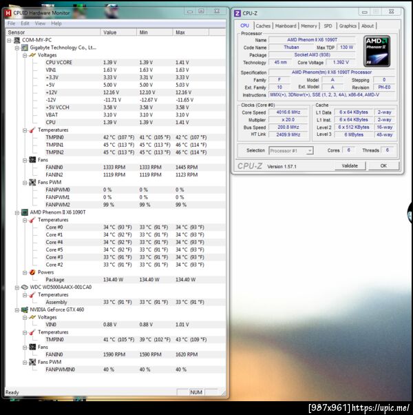Collapse the Gigabyte Voltages group

click(25, 55)
